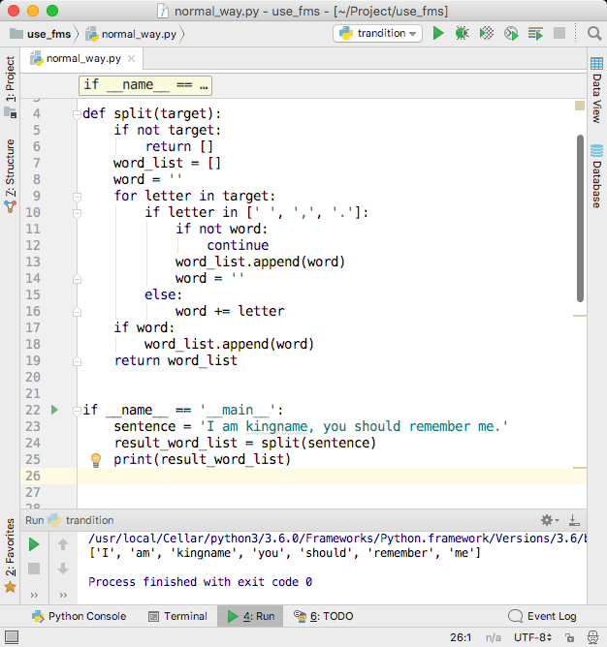This screenshot has height=647, width=607.
Task: Click the printed word list output
Action: (285, 553)
